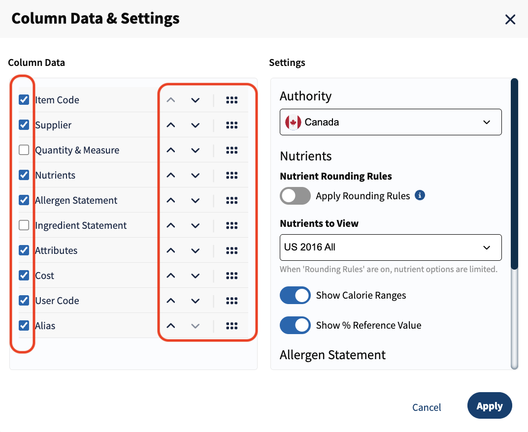Move Alias row up with arrow
The width and height of the screenshot is (528, 432).
coord(171,326)
